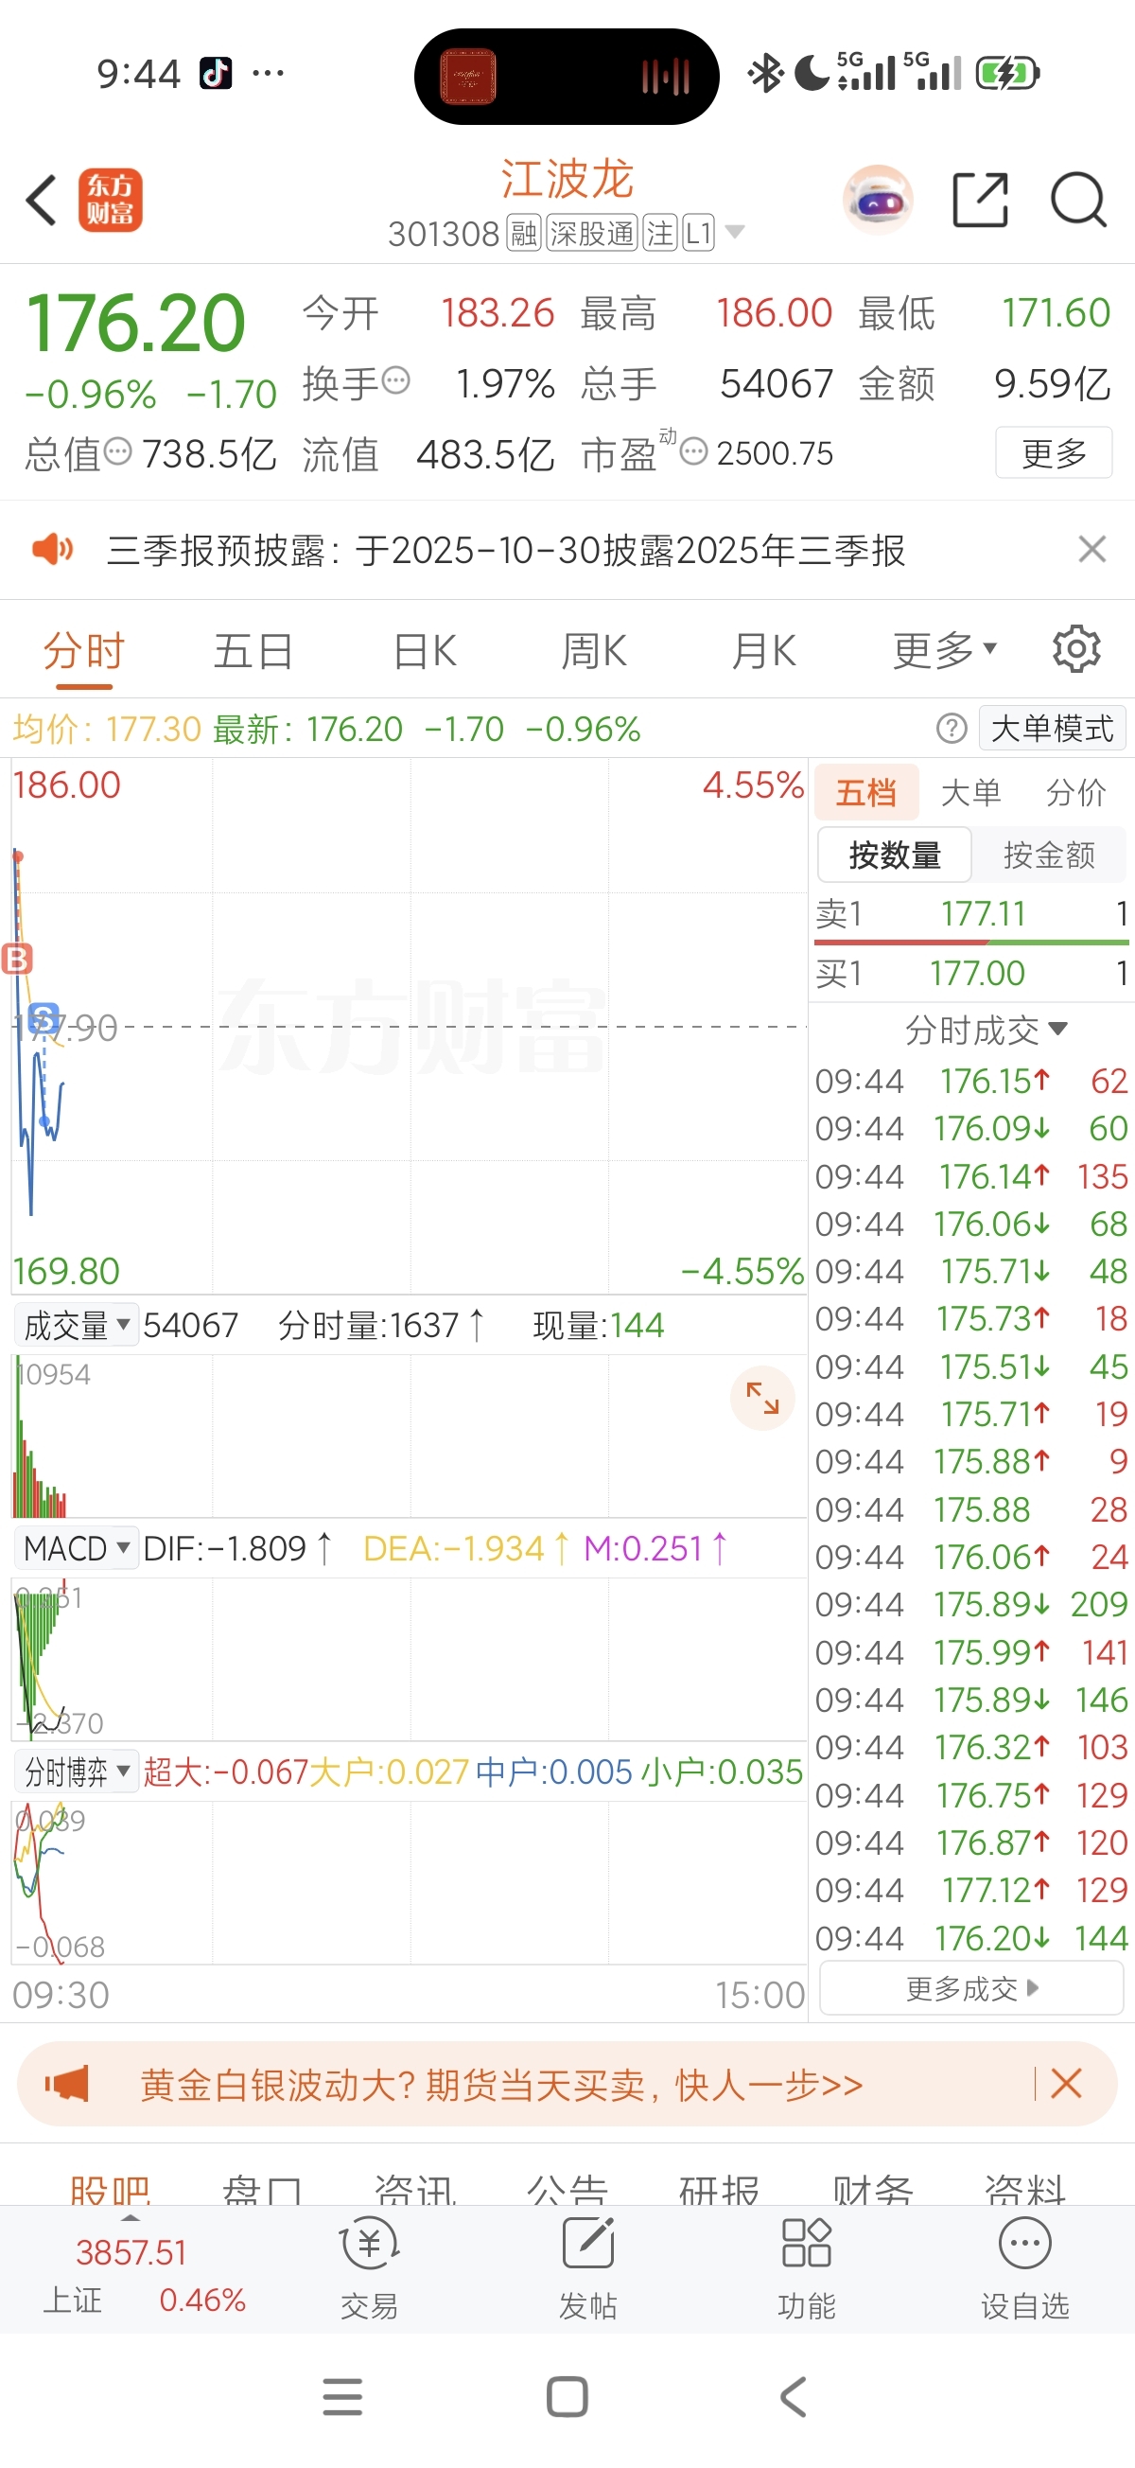Open the MACD indicator dropdown
The height and width of the screenshot is (2468, 1135).
coord(76,1548)
